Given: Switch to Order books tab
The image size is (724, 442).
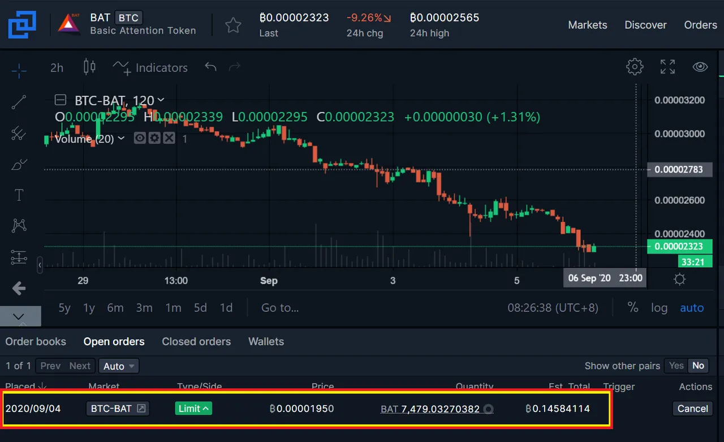Looking at the screenshot, I should 36,342.
